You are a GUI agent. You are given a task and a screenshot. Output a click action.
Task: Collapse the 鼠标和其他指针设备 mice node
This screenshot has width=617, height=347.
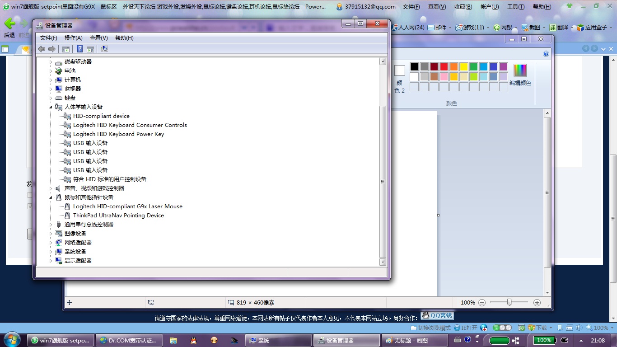(51, 197)
